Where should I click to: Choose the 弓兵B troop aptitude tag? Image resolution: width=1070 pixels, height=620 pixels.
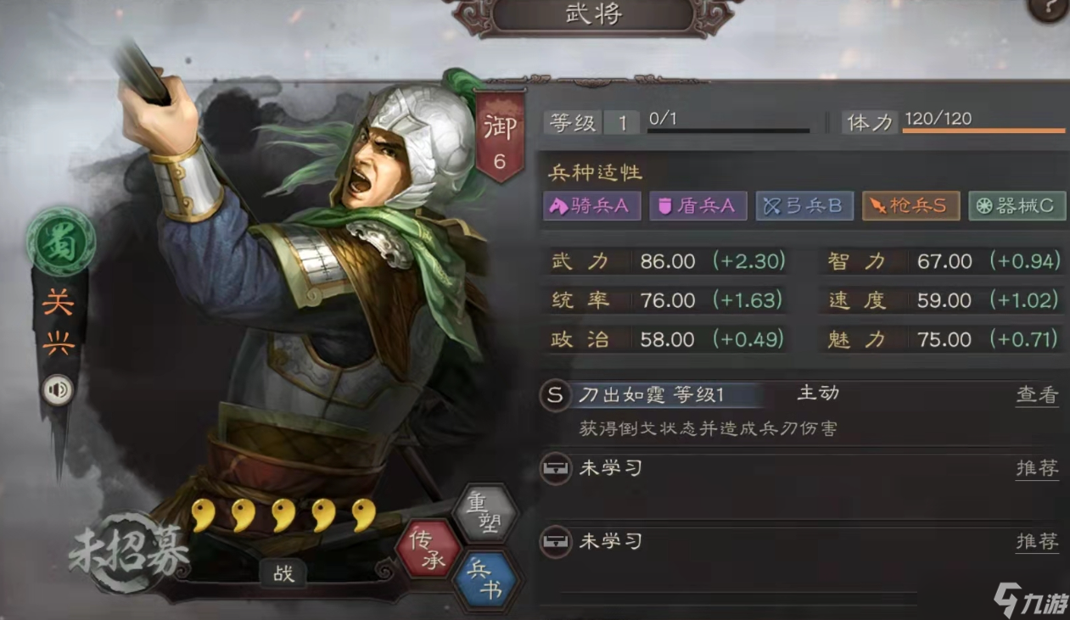click(x=804, y=206)
